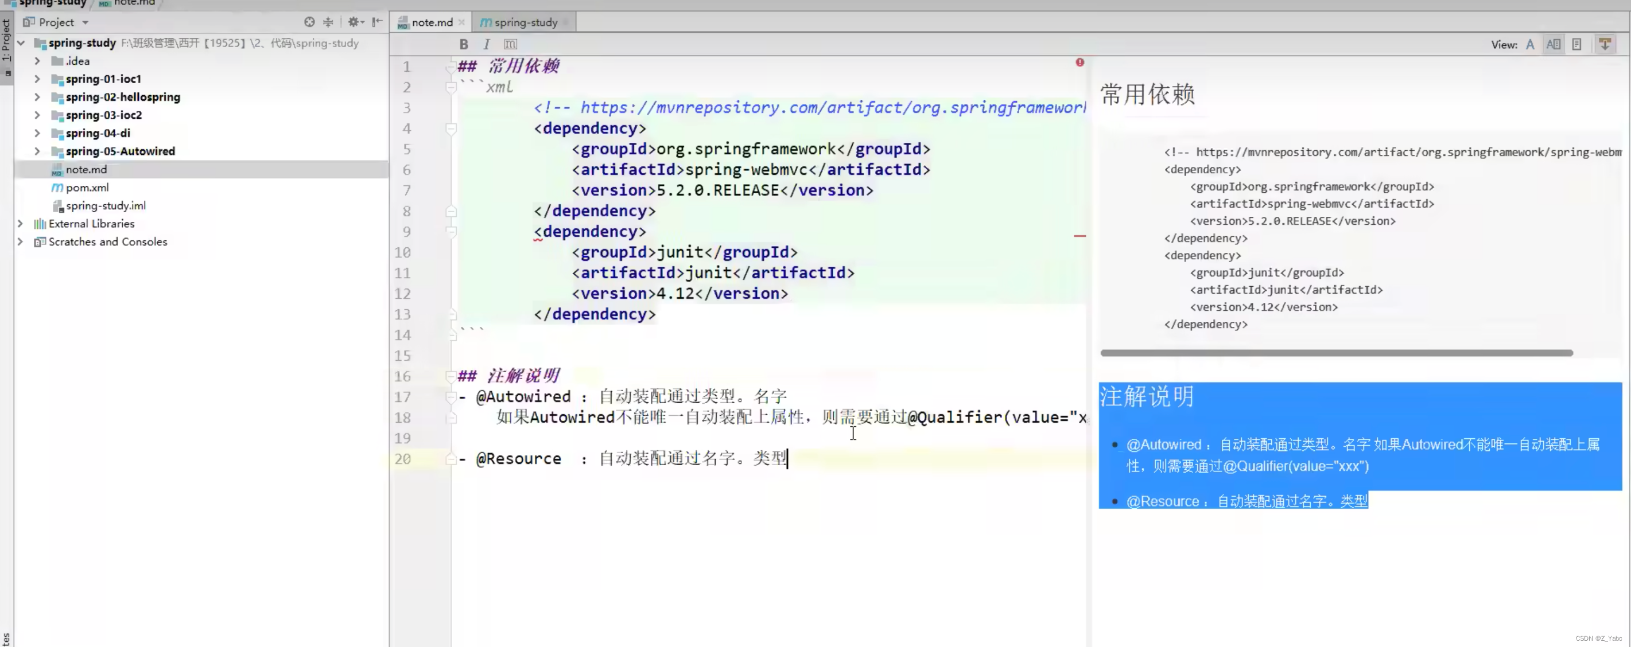1631x647 pixels.
Task: Expand Scratches and Consoles node
Action: [21, 242]
